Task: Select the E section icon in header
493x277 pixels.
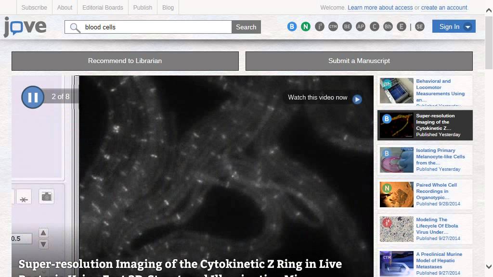Action: pos(402,27)
